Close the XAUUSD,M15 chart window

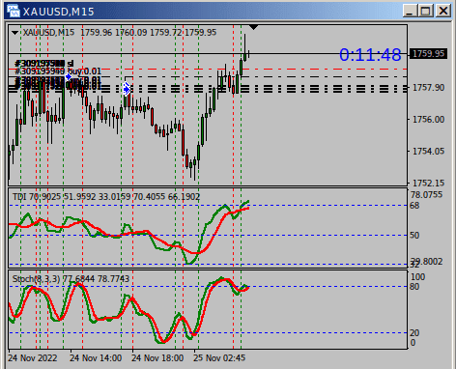click(443, 11)
